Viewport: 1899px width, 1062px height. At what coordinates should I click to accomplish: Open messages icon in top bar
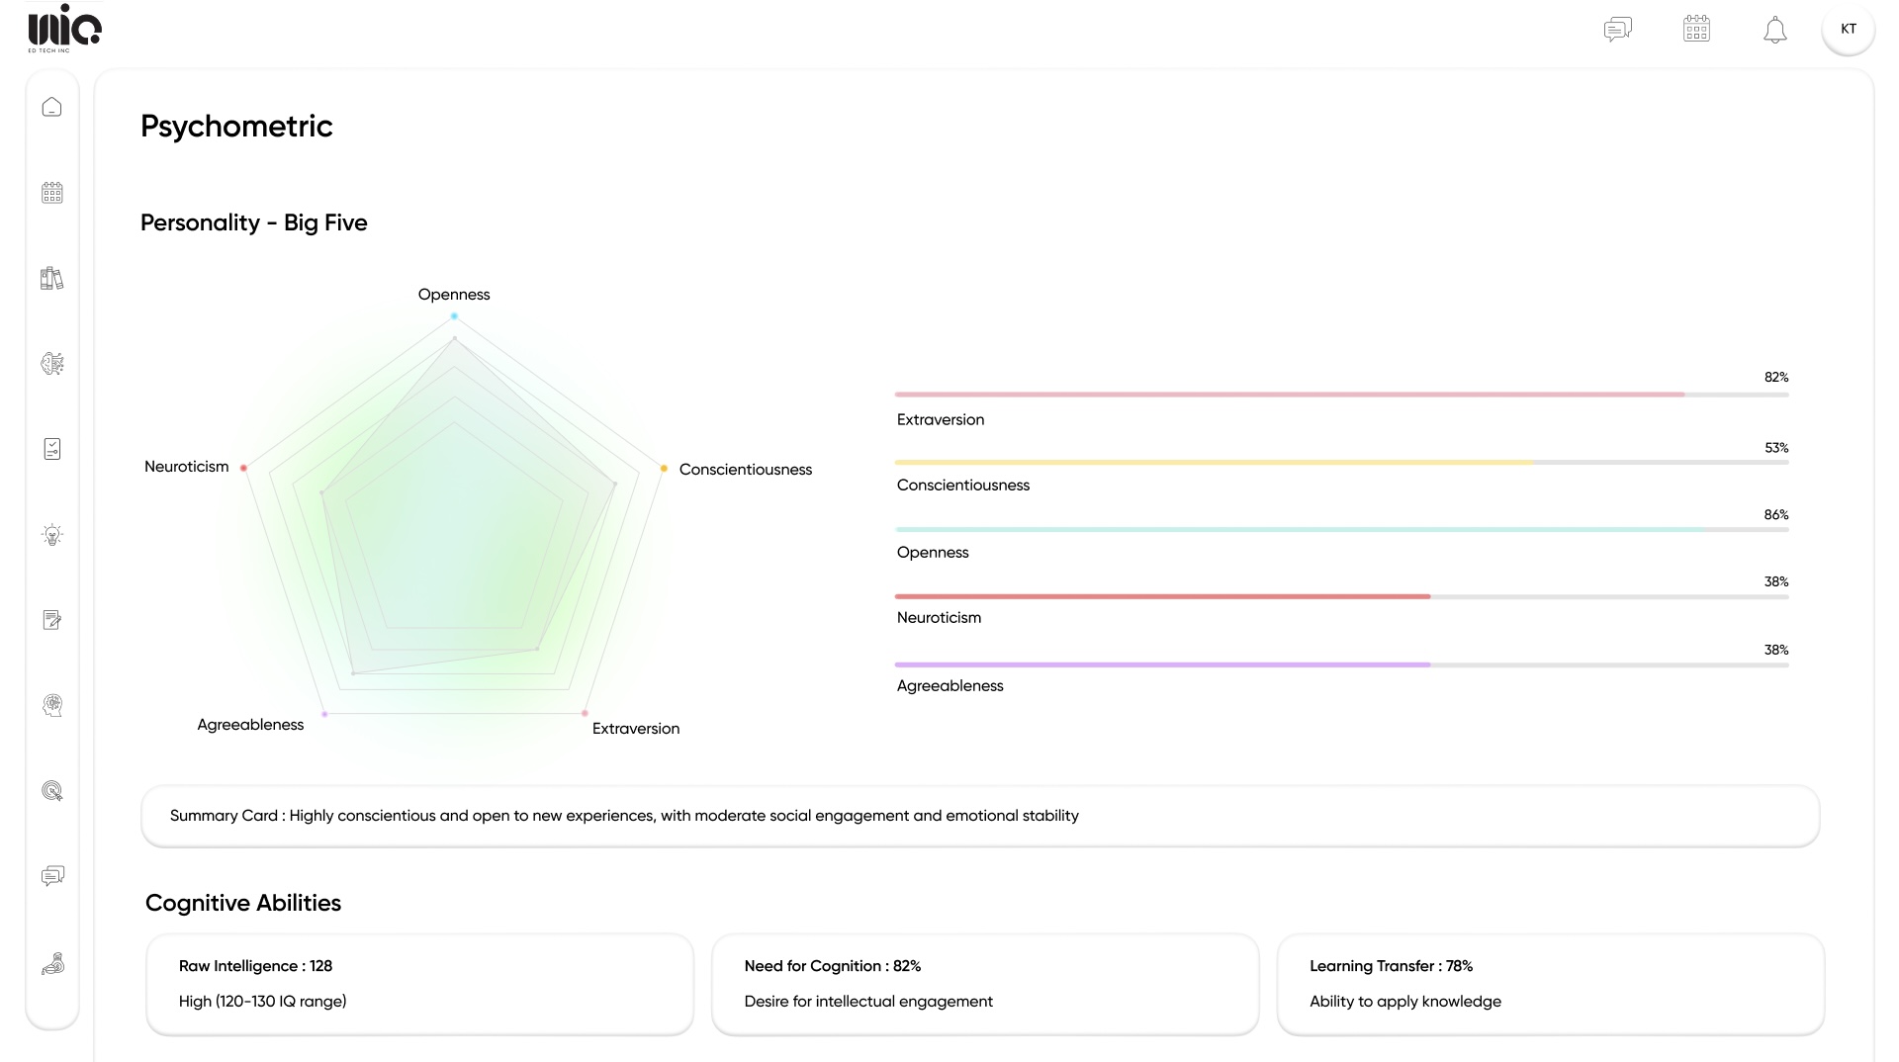click(1618, 29)
